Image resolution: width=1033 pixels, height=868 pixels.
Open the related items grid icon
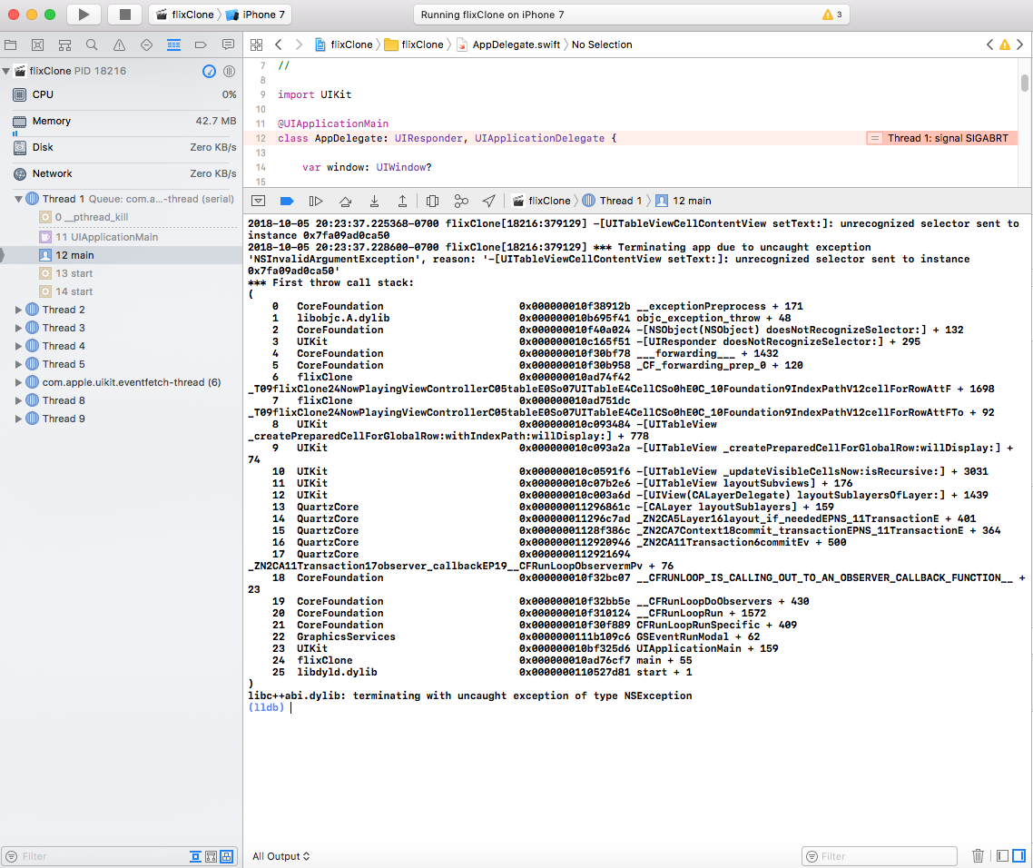point(256,44)
